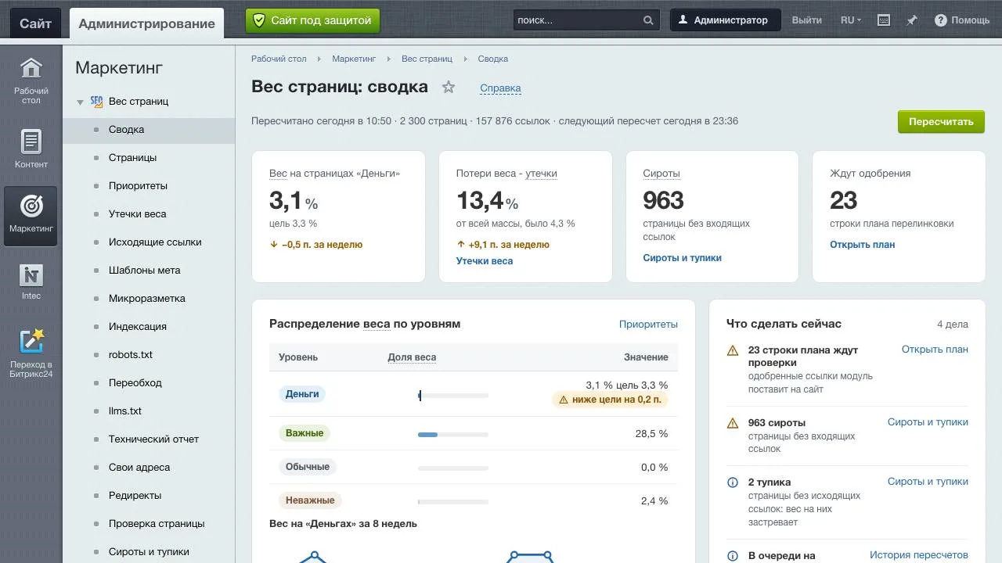Open the Администратор user profile button
Viewport: 1002px width, 563px height.
(x=725, y=20)
